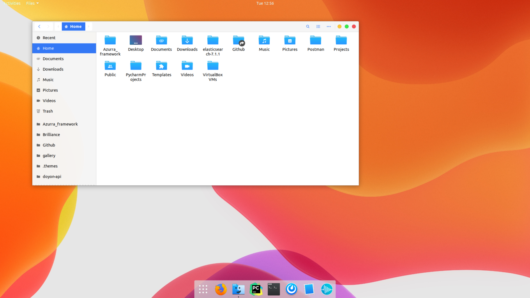The width and height of the screenshot is (530, 298).
Task: Select Home in the sidebar
Action: pos(64,48)
